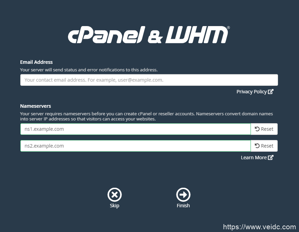This screenshot has height=232, width=299.
Task: Open the Learn More link
Action: tap(257, 158)
